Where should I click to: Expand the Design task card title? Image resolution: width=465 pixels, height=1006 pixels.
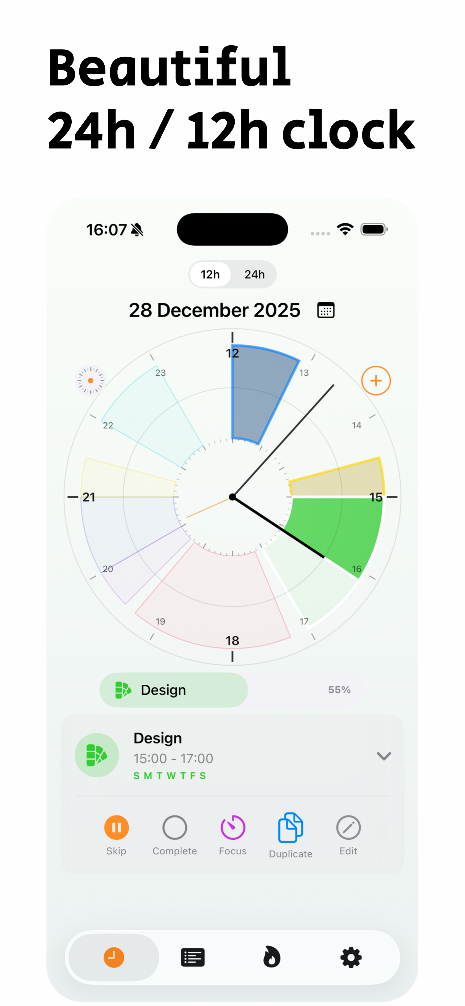(158, 738)
